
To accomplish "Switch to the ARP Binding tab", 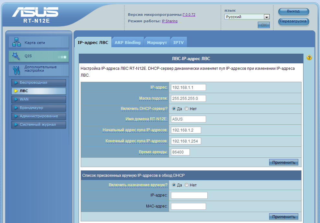I will pyautogui.click(x=128, y=42).
